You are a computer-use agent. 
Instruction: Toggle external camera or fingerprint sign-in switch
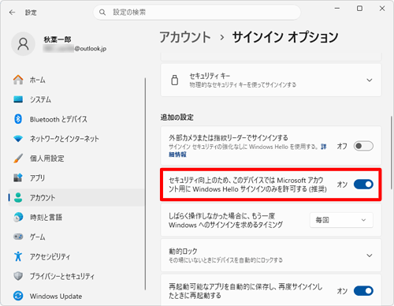point(363,146)
